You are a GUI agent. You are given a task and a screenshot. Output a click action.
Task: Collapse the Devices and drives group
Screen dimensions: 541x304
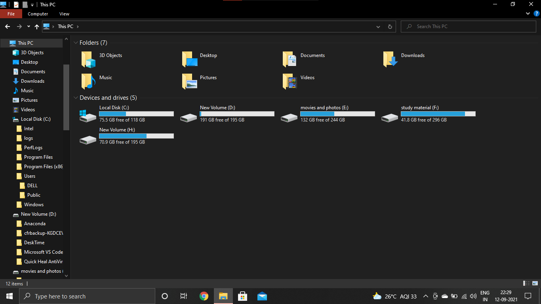click(76, 98)
